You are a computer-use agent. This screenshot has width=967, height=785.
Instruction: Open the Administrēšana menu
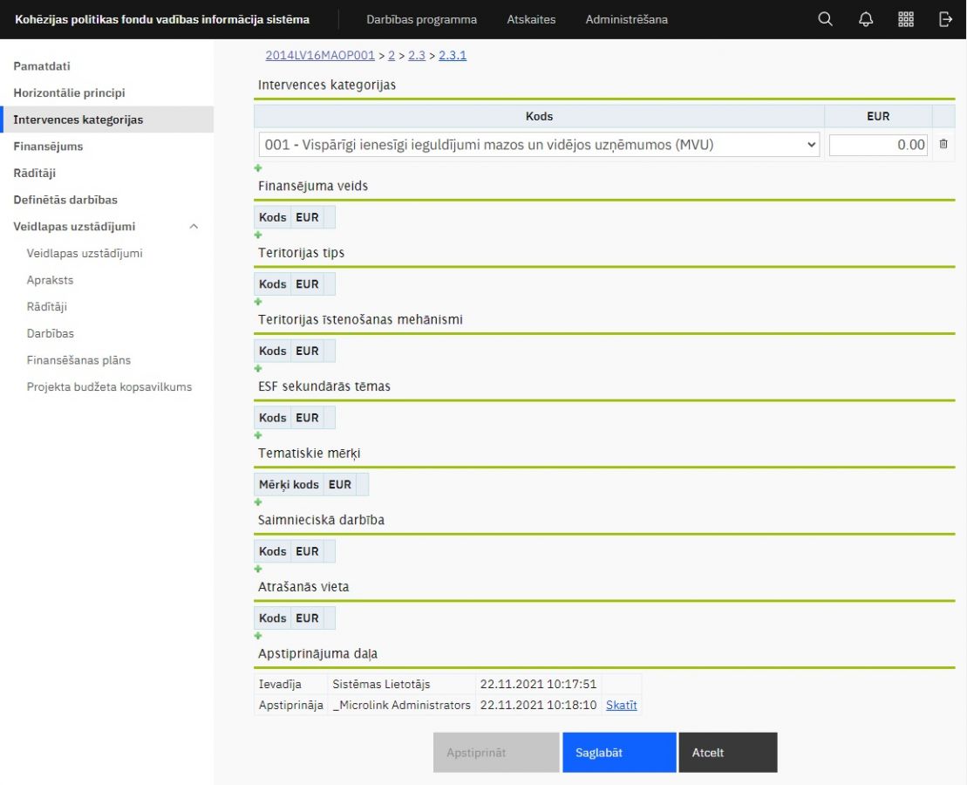(626, 19)
